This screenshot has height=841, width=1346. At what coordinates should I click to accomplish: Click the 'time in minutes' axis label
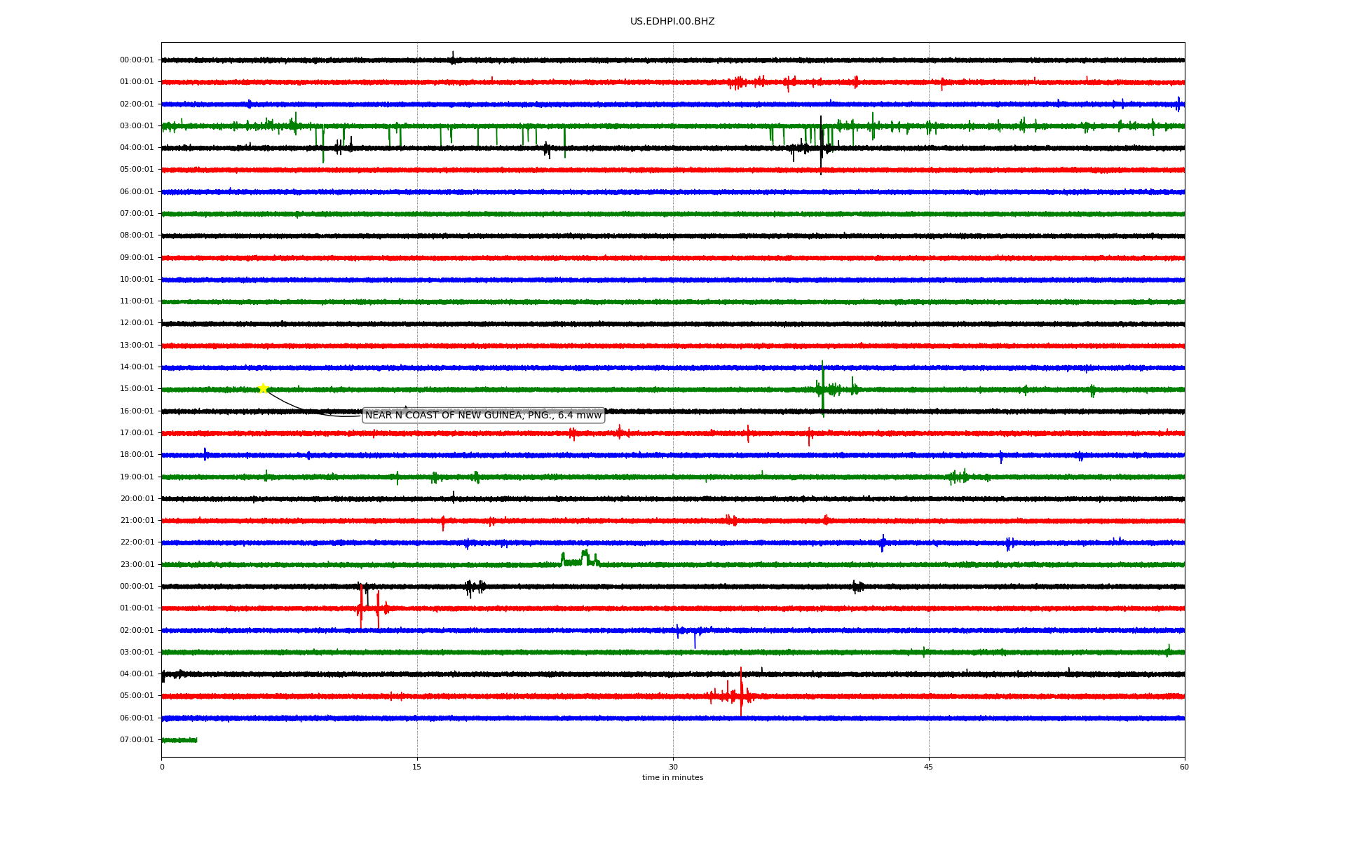(x=672, y=777)
